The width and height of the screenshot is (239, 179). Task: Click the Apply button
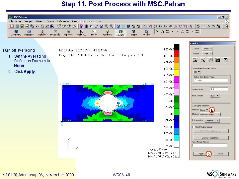(201, 154)
